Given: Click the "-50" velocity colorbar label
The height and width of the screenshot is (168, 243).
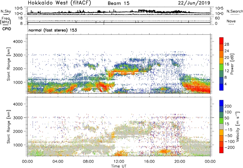Looking at the screenshot, I should [x=228, y=136].
